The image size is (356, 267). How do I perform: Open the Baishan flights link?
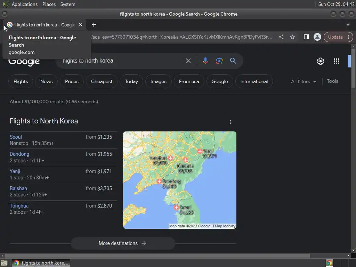click(18, 188)
